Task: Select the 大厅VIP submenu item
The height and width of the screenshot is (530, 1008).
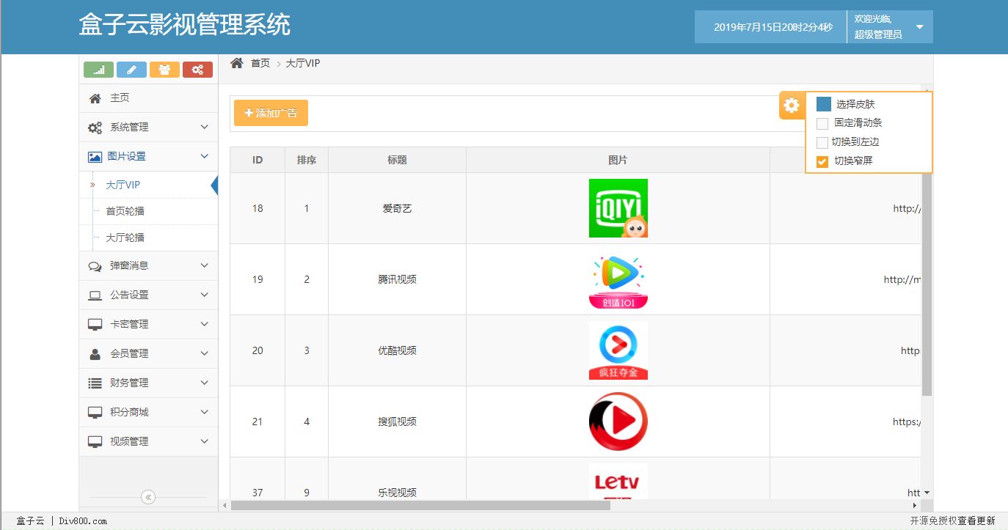Action: (123, 185)
